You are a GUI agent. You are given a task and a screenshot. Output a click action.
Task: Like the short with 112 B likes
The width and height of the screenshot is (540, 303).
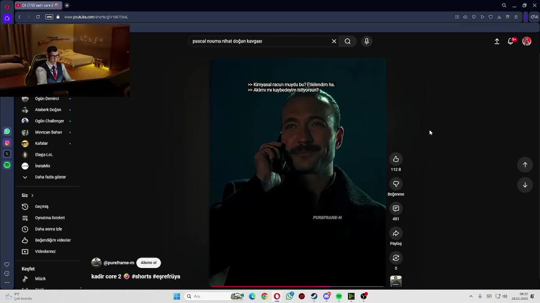point(396,159)
